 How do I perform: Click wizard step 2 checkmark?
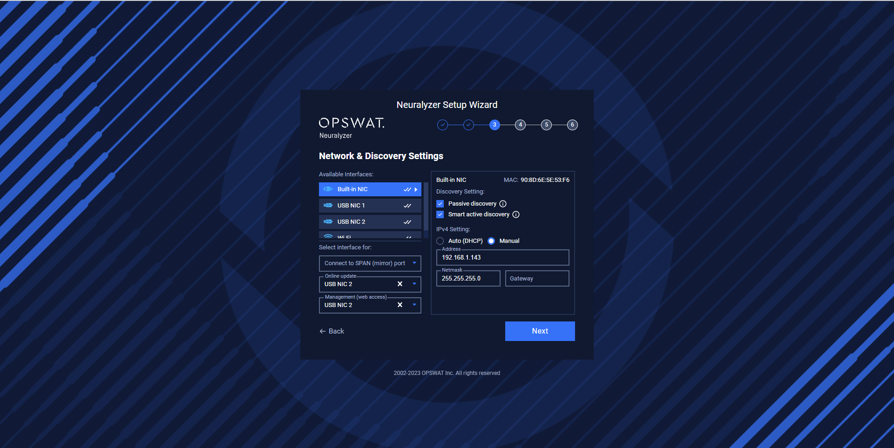coord(468,125)
